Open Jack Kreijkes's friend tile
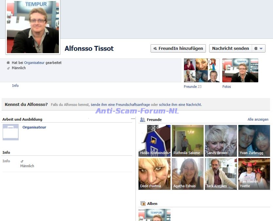This screenshot has width=273, height=221. pyautogui.click(x=221, y=174)
